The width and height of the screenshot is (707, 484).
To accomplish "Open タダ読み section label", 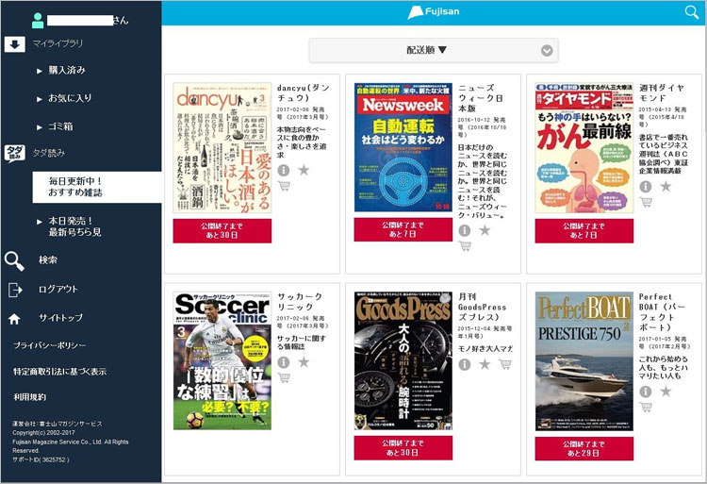I will [x=49, y=154].
